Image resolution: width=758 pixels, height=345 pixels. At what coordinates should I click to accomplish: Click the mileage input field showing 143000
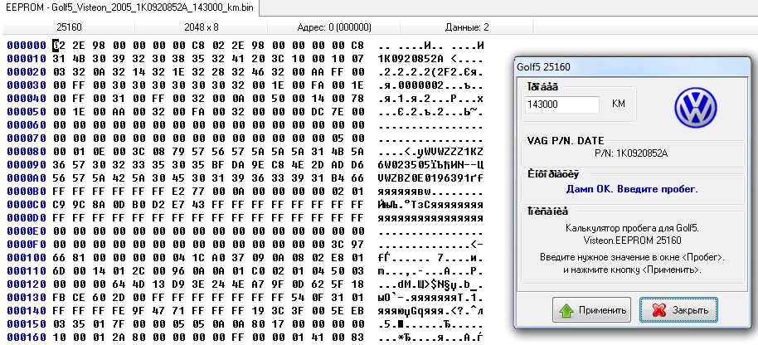pyautogui.click(x=561, y=104)
